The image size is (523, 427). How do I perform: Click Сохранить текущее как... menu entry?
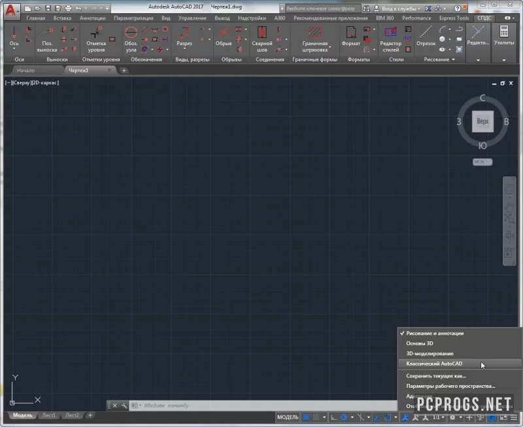[460, 376]
